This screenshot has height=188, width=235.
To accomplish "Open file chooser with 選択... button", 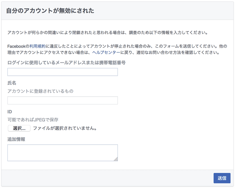I will [x=19, y=128].
